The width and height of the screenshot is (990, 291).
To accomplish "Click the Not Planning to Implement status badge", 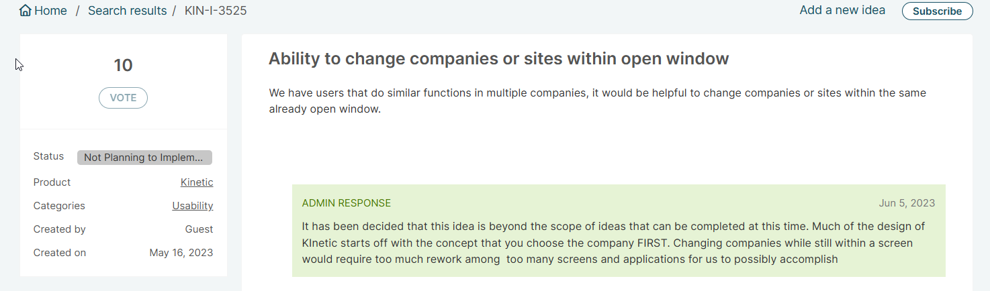I will coord(144,158).
